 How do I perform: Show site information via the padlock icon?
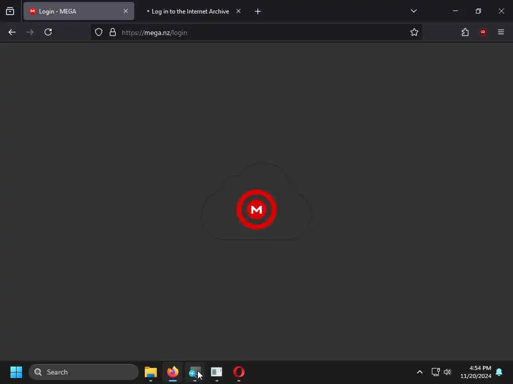tap(113, 32)
